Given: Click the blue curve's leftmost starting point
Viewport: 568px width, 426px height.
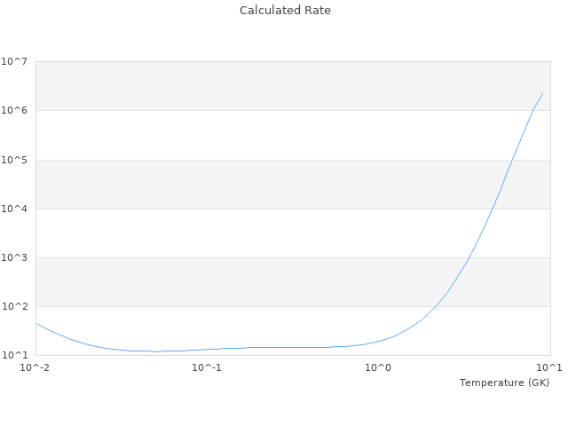Looking at the screenshot, I should pyautogui.click(x=36, y=323).
